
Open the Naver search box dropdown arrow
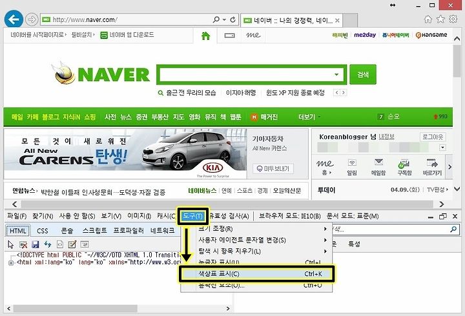click(x=336, y=74)
